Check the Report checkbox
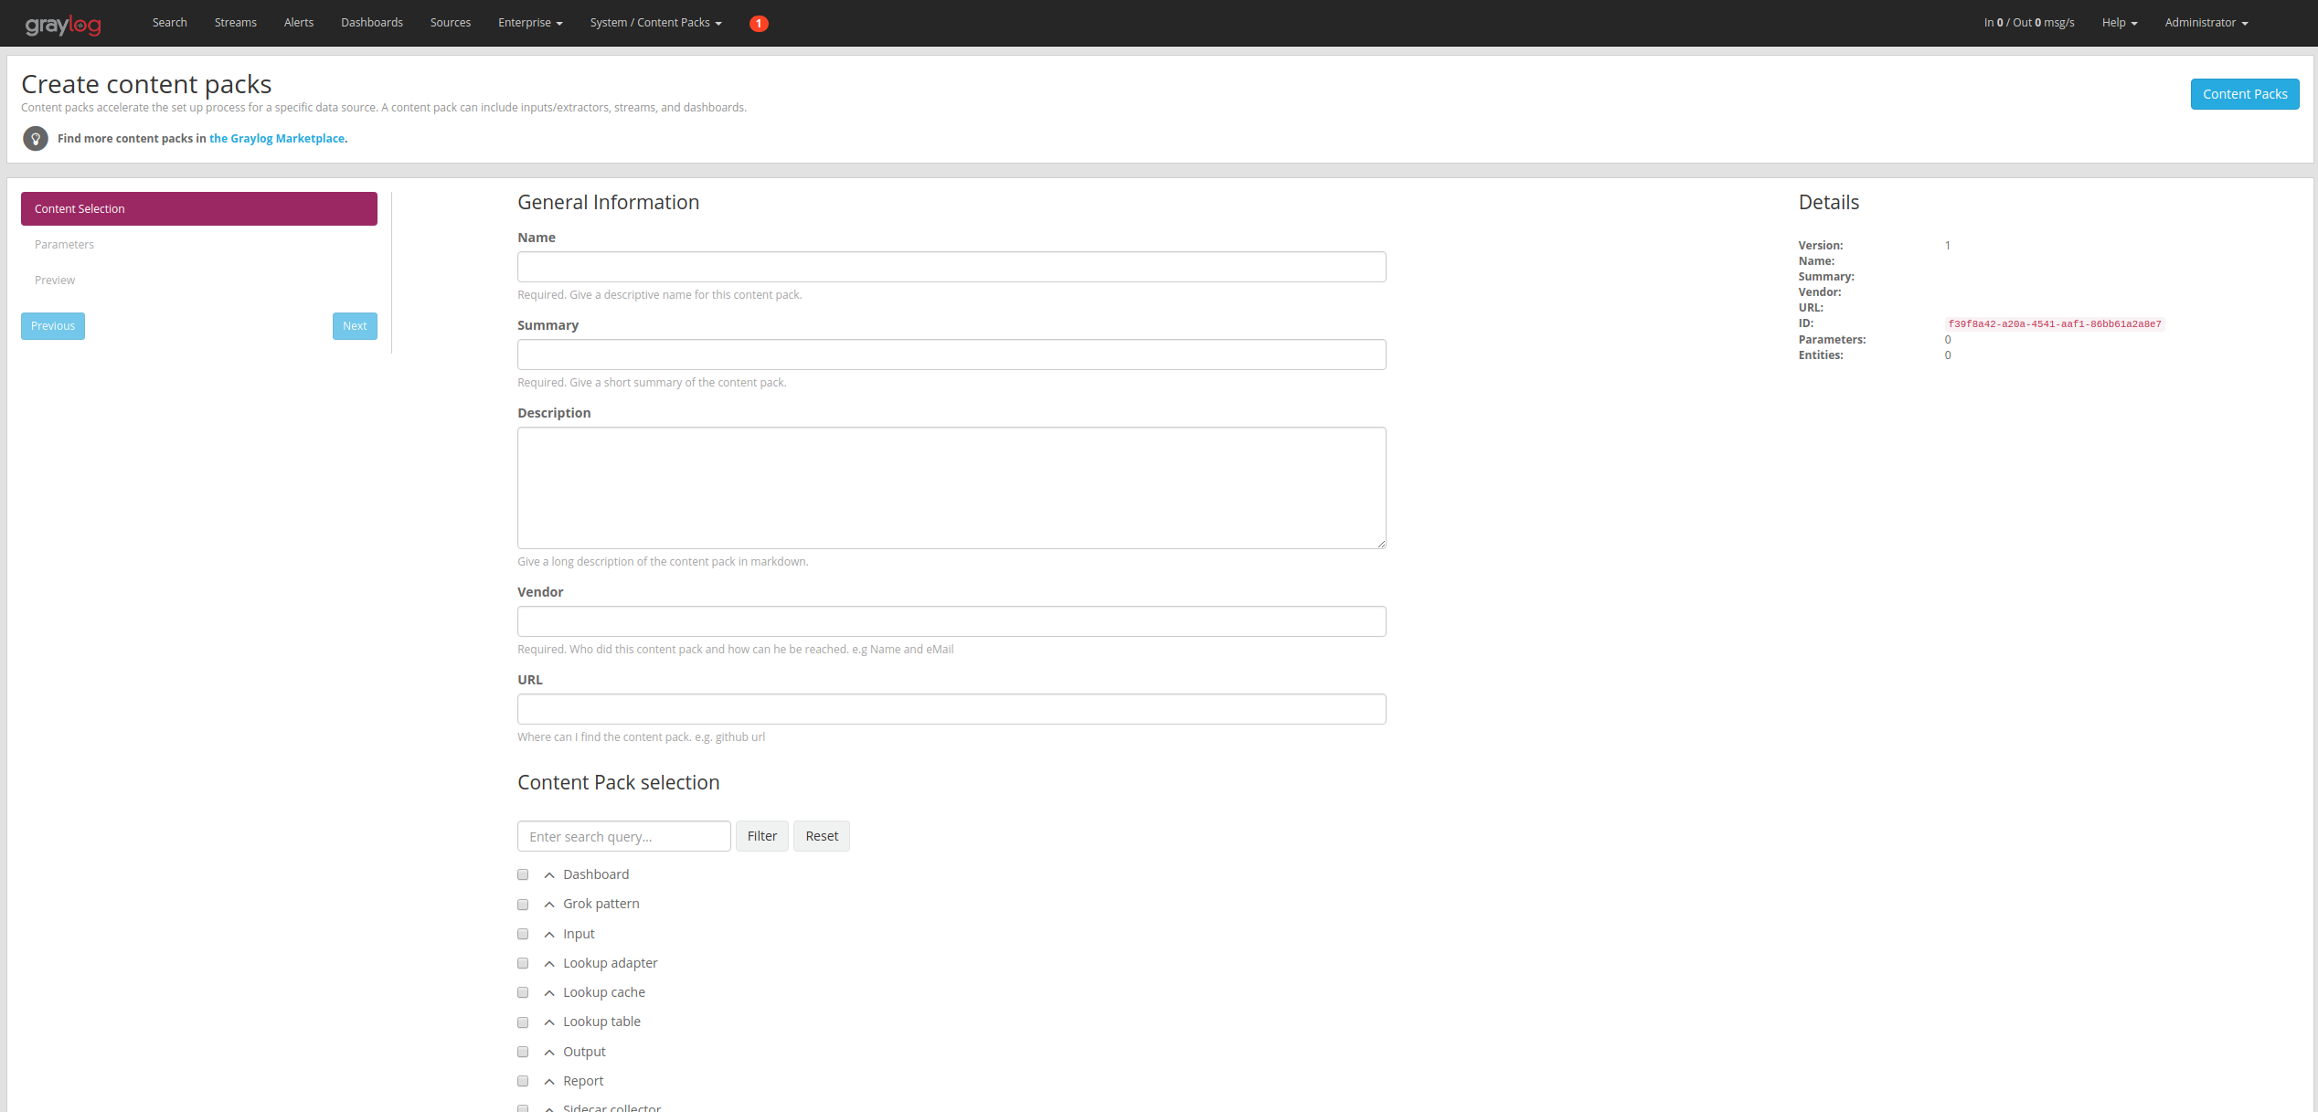The width and height of the screenshot is (2318, 1112). coord(523,1081)
